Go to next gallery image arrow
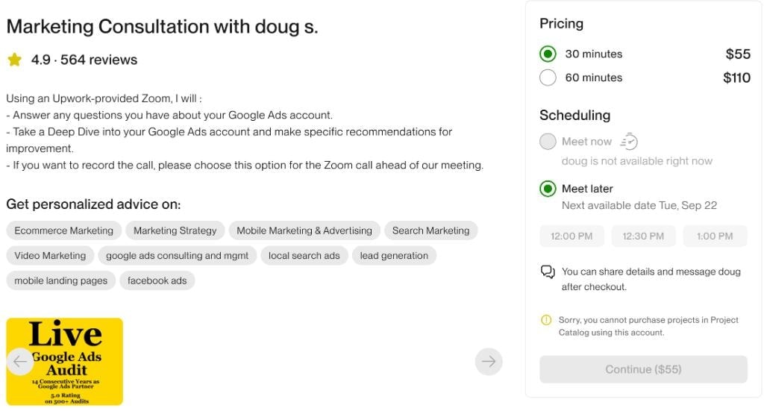This screenshot has height=411, width=764. (x=489, y=361)
